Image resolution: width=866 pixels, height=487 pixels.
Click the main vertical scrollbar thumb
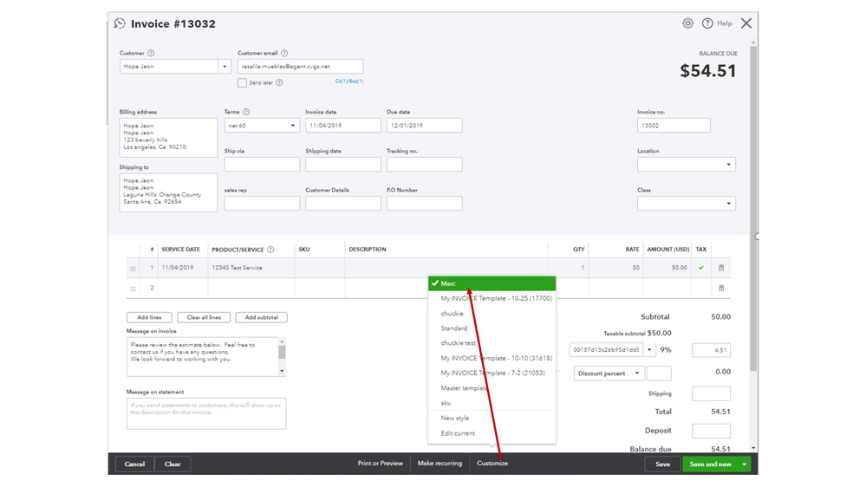point(753,209)
